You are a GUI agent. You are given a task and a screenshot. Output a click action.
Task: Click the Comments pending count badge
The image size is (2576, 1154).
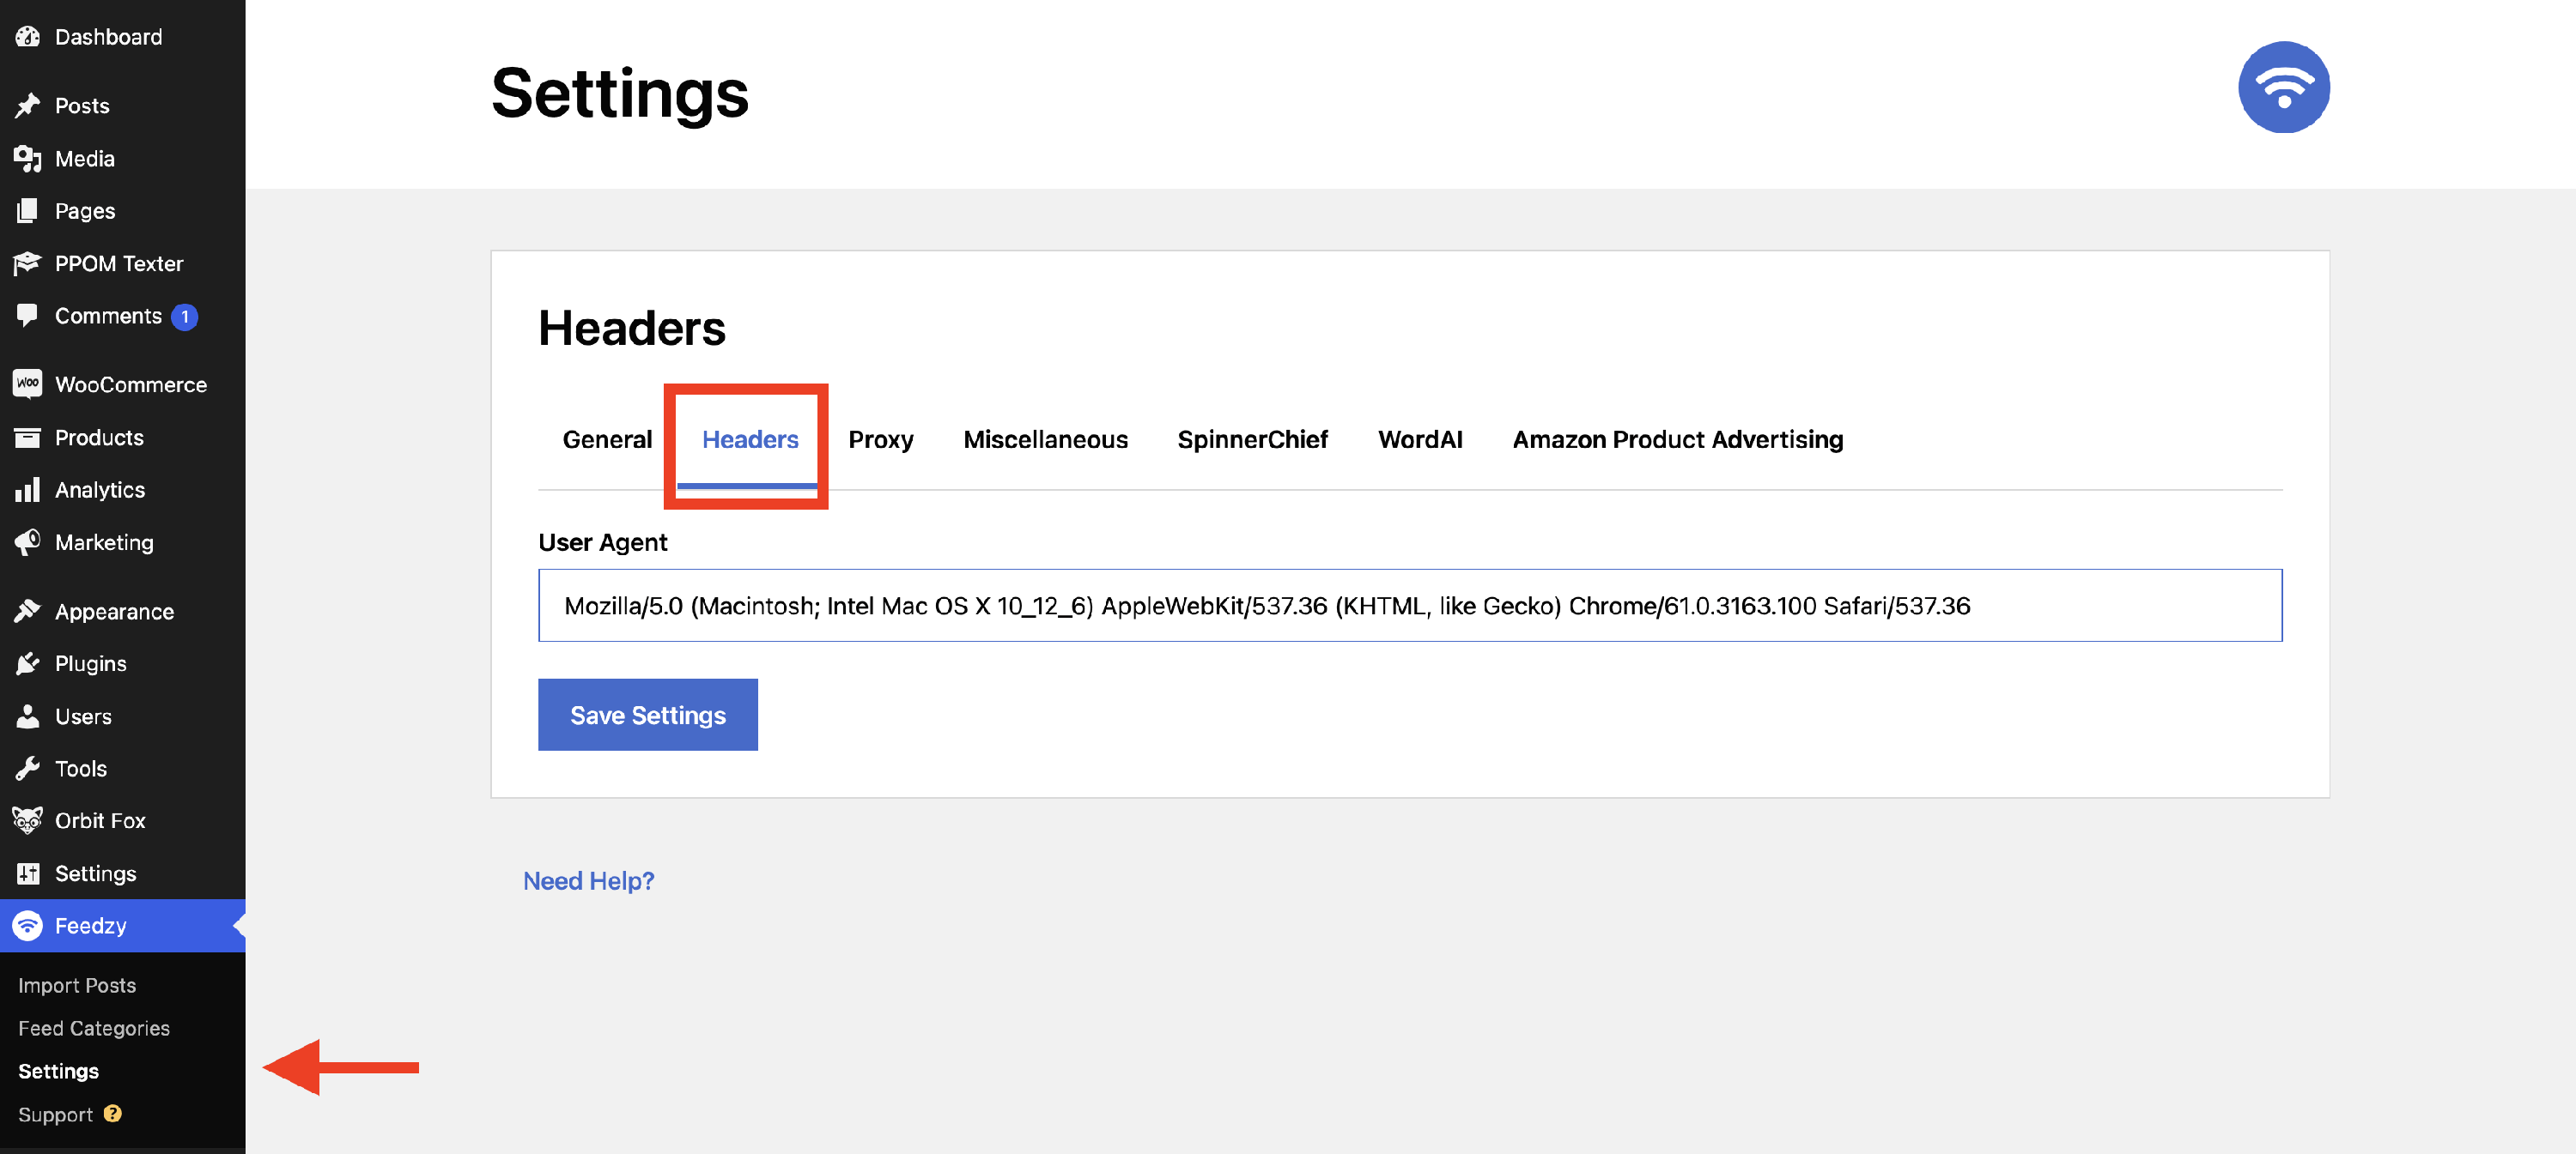click(185, 317)
